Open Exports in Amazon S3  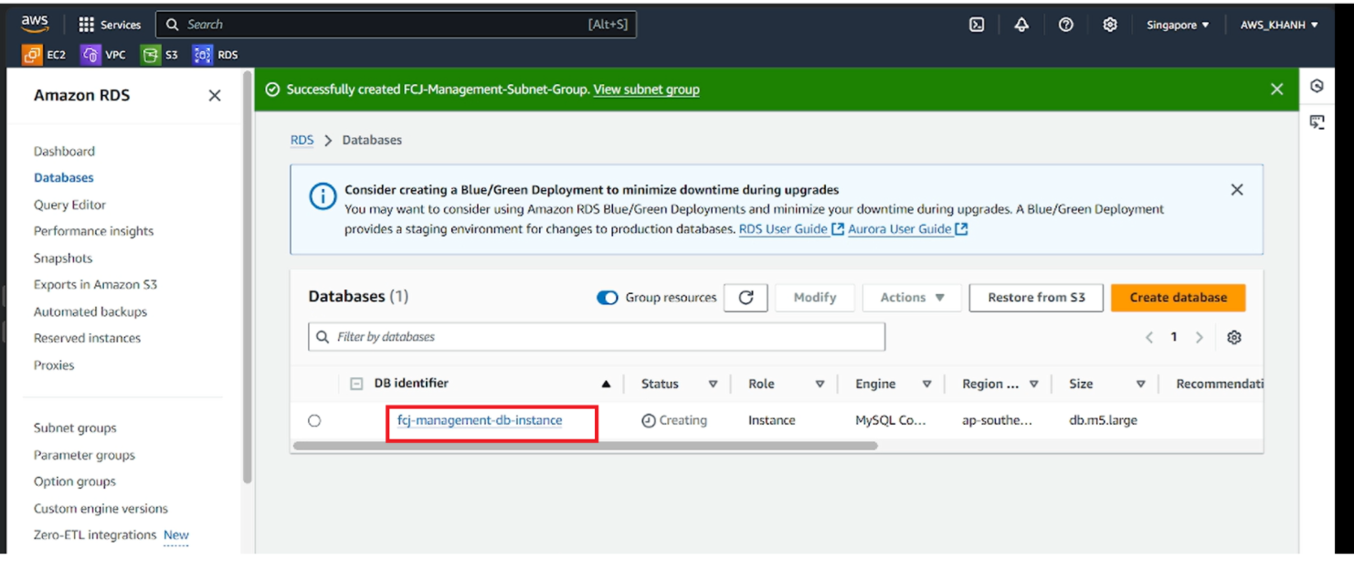coord(95,284)
